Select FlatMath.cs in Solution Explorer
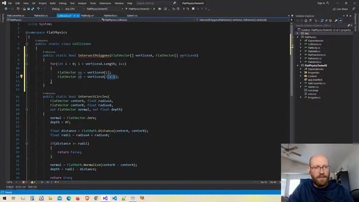 [x=314, y=51]
